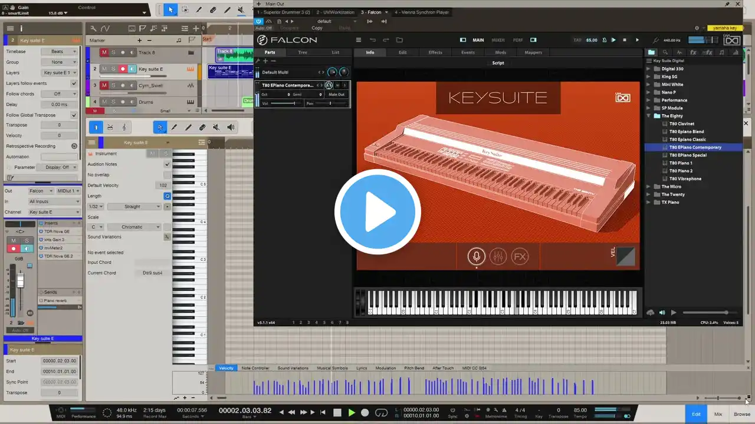Open Falcon Tree tab
The width and height of the screenshot is (755, 424).
pos(303,52)
